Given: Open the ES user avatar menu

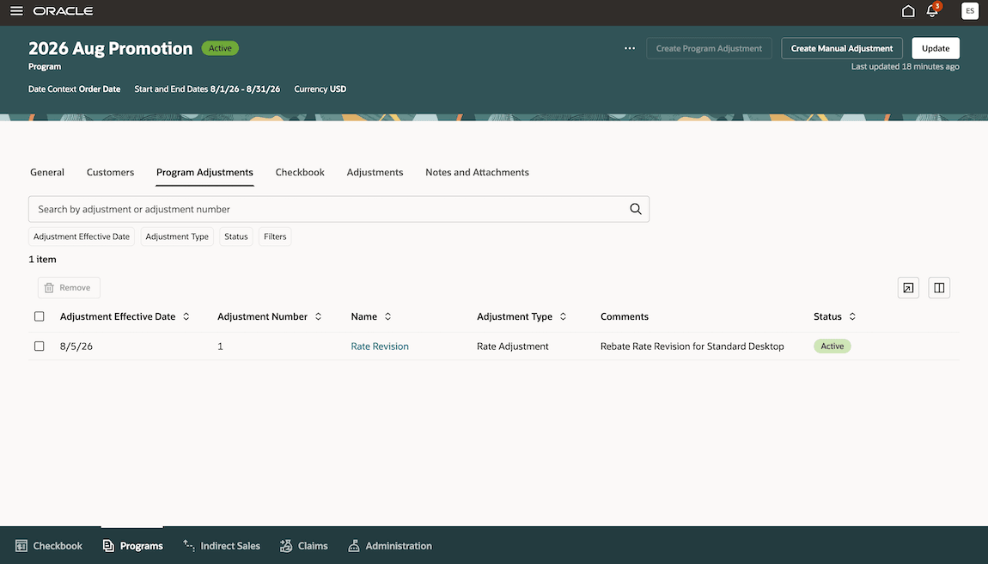Looking at the screenshot, I should pos(970,10).
